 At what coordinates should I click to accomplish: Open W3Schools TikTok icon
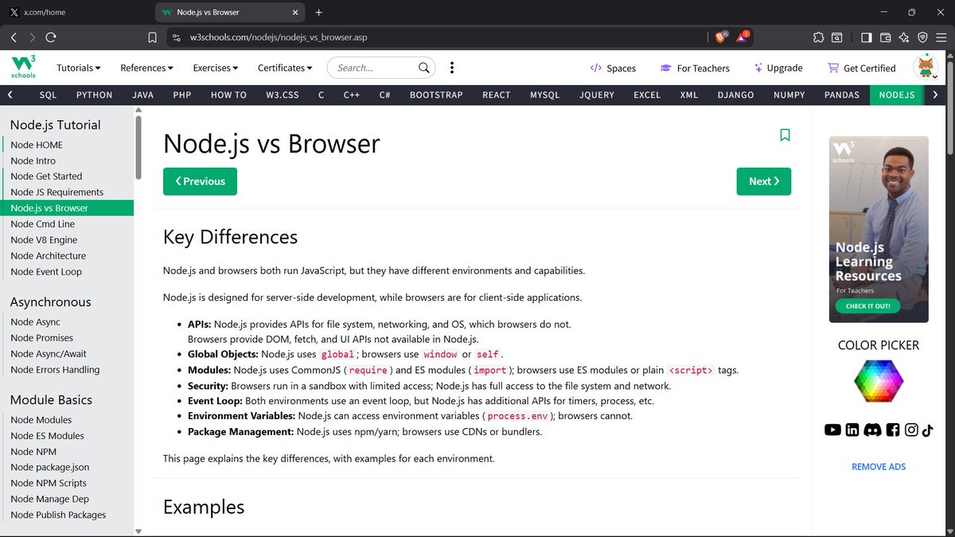point(928,430)
